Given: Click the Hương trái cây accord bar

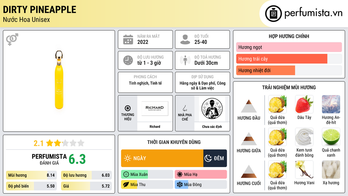Looking at the screenshot, I should point(289,59).
